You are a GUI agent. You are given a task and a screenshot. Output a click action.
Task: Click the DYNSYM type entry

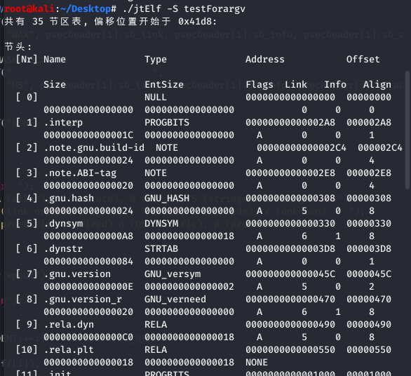coord(161,223)
